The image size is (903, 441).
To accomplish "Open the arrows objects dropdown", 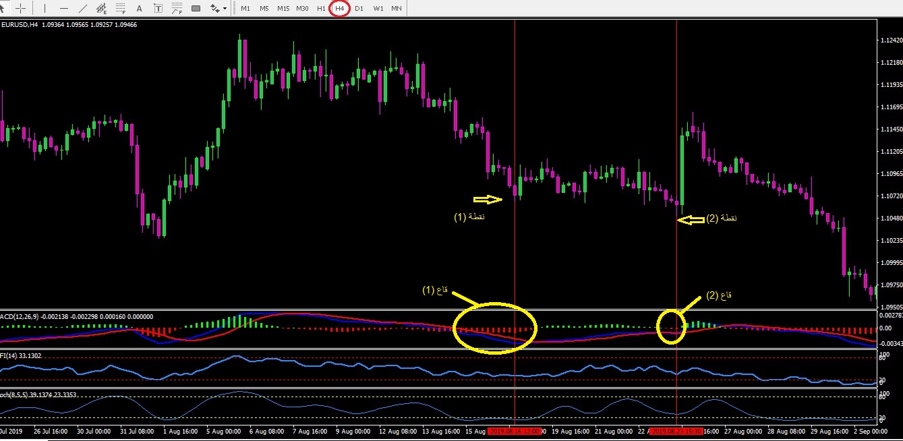I will click(x=219, y=9).
